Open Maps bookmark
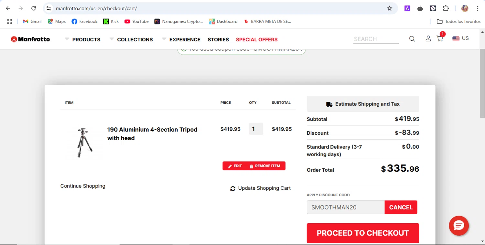The height and width of the screenshot is (245, 485). point(57,21)
